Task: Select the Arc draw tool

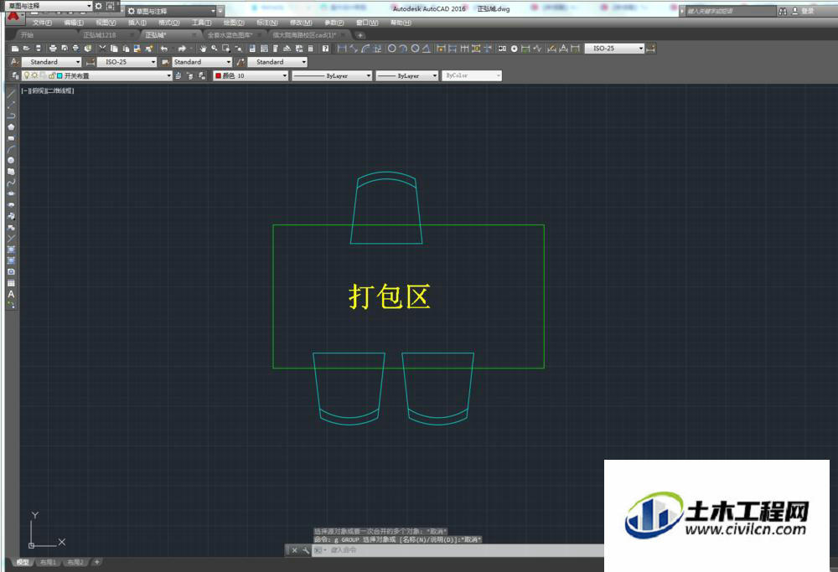Action: (x=11, y=150)
